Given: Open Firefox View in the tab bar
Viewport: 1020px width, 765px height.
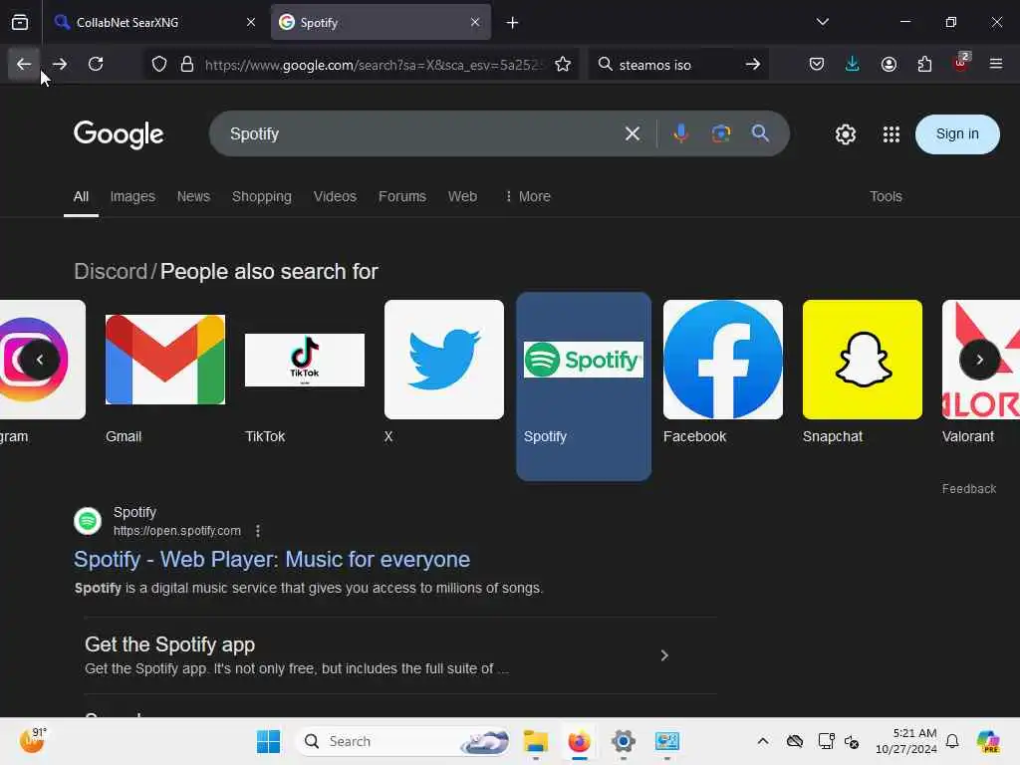Looking at the screenshot, I should tap(20, 23).
